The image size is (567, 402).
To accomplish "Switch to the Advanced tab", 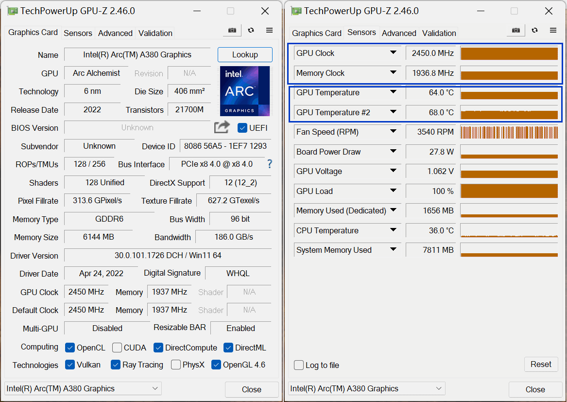I will (x=115, y=33).
